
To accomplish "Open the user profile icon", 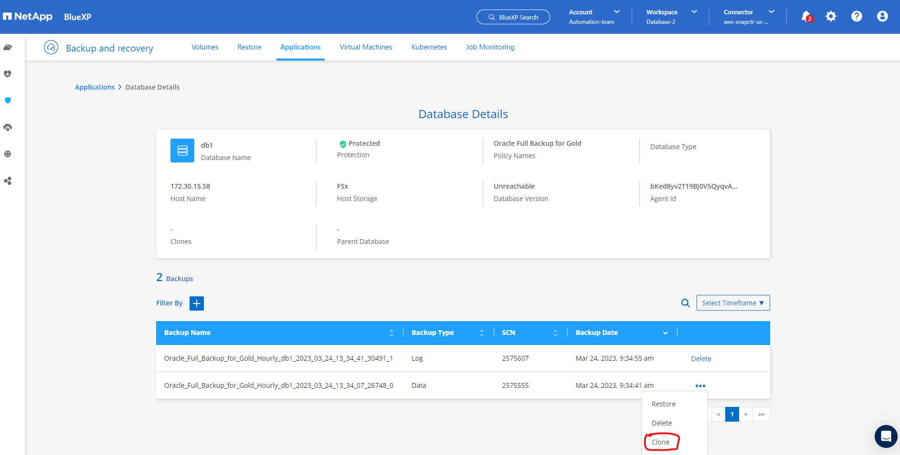I will point(882,17).
